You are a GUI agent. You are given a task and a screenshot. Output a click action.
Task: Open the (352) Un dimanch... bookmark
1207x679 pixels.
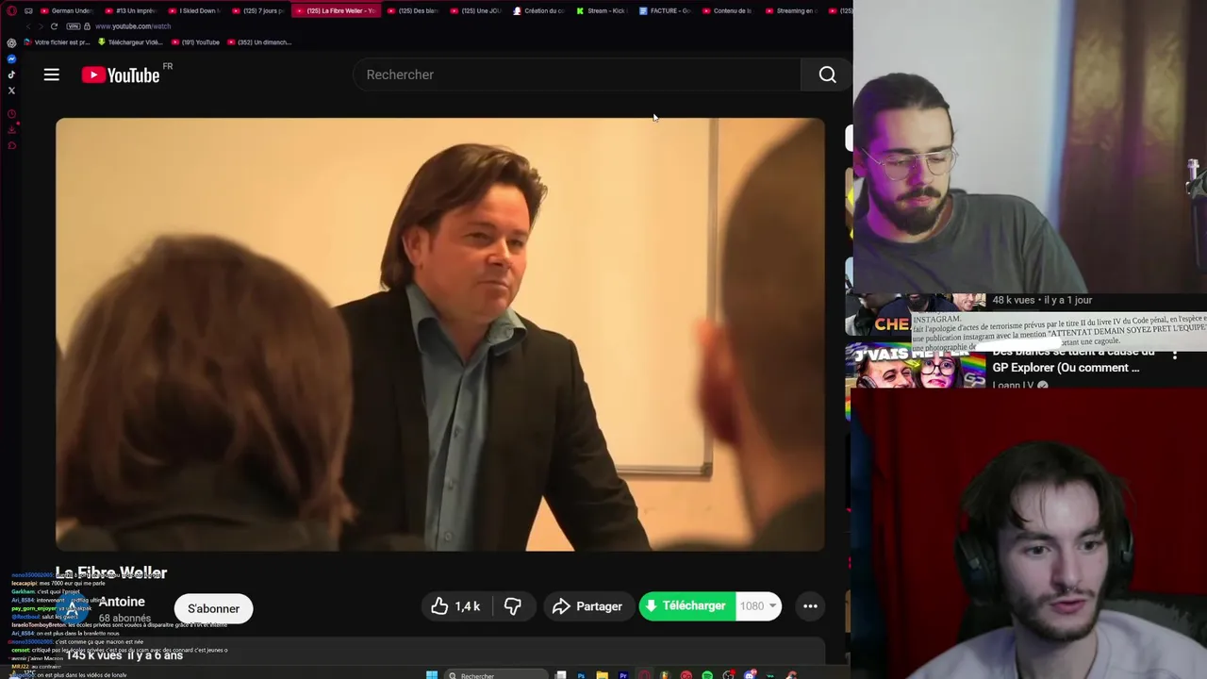[x=259, y=42]
